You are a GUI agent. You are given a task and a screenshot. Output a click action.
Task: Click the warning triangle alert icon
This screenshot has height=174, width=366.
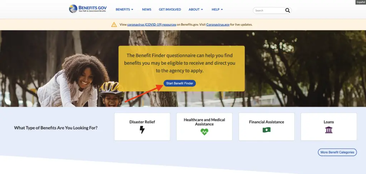pos(114,25)
